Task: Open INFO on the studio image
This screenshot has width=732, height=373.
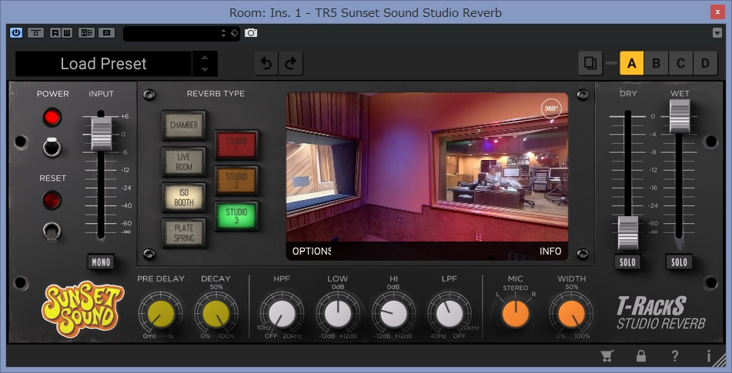Action: click(550, 251)
